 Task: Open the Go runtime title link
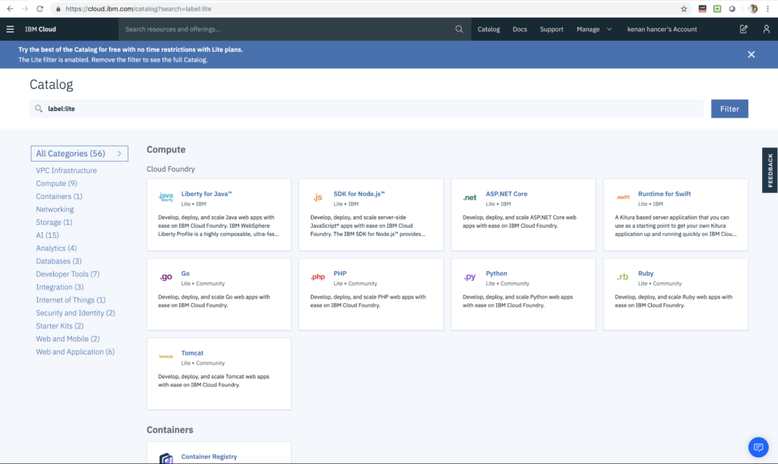click(185, 273)
